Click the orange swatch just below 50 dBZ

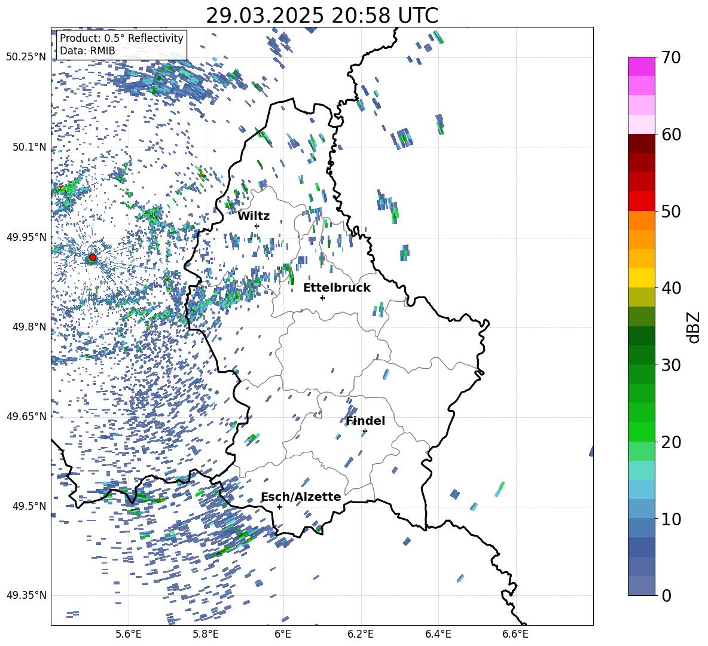pyautogui.click(x=641, y=221)
